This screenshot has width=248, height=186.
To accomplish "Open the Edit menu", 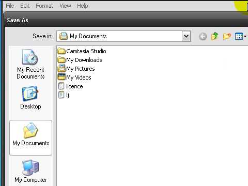I will [25, 6].
